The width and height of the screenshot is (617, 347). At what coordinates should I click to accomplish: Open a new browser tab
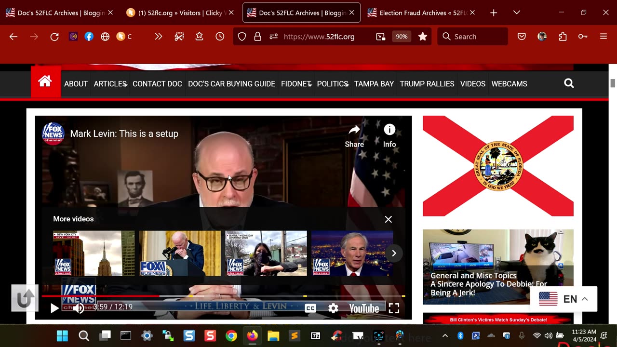494,13
